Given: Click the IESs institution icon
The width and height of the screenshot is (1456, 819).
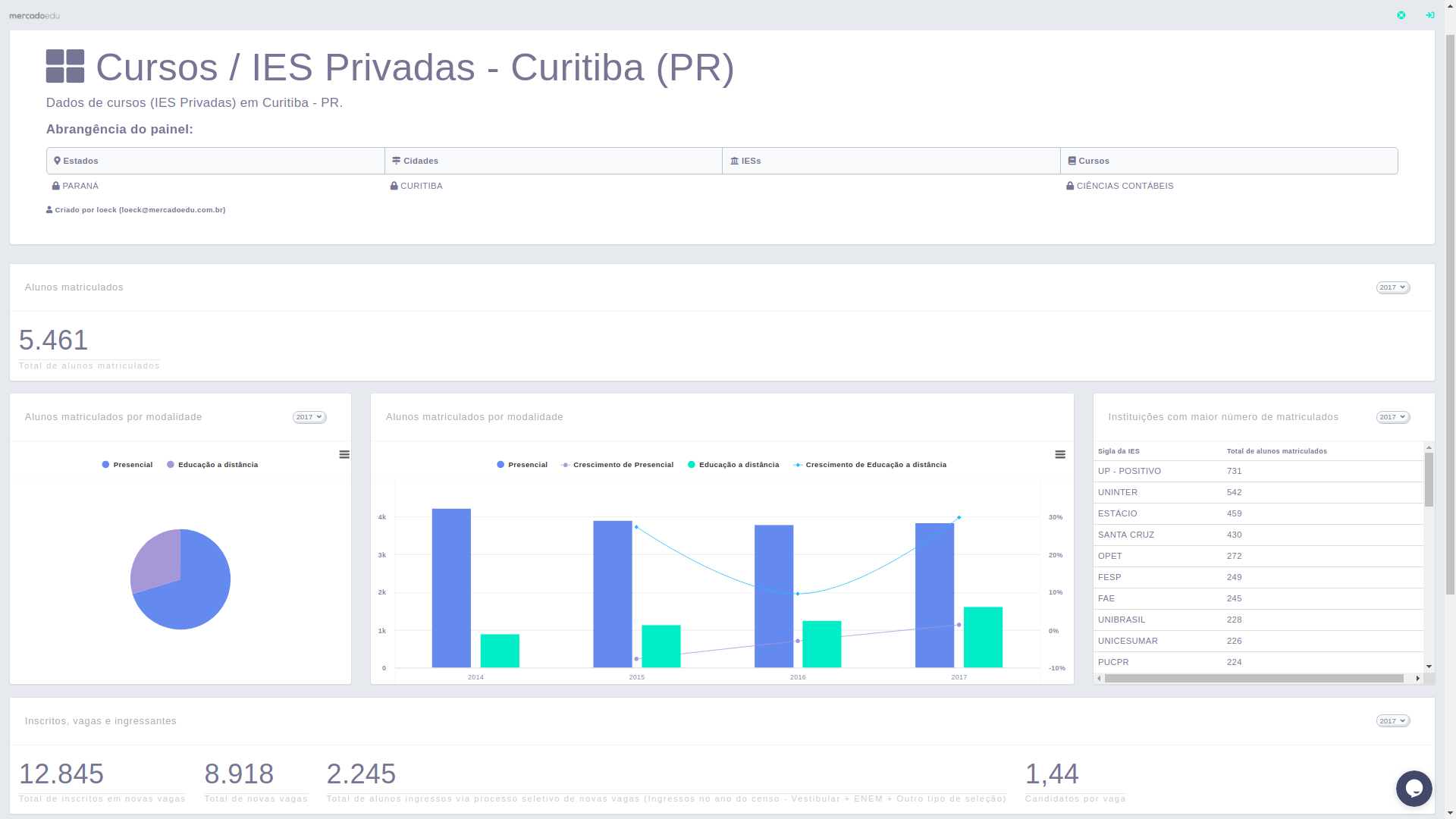Looking at the screenshot, I should click(734, 161).
